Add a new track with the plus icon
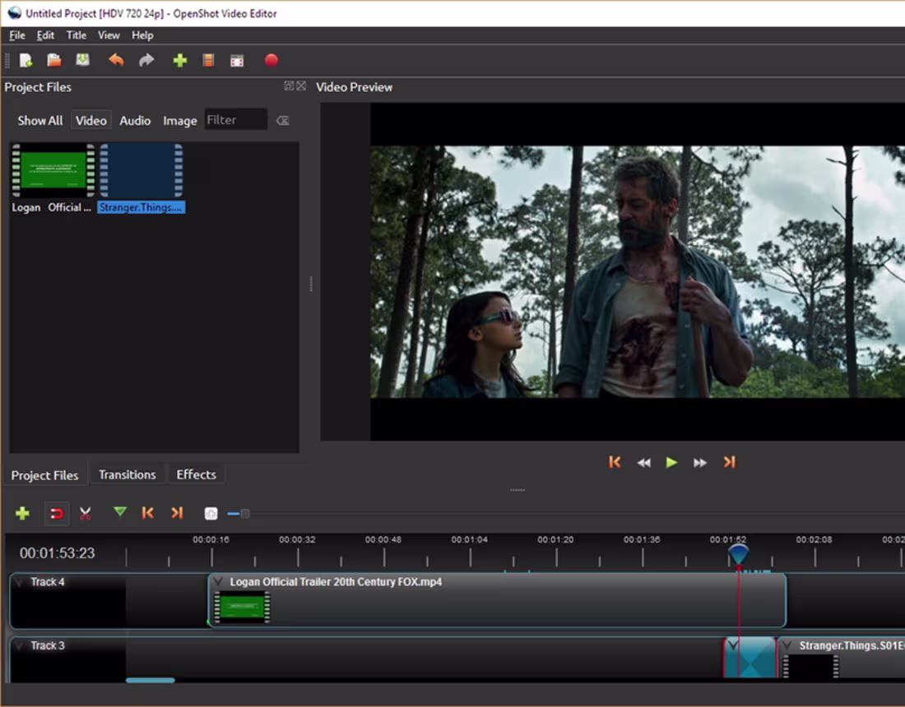The image size is (905, 707). (x=22, y=513)
